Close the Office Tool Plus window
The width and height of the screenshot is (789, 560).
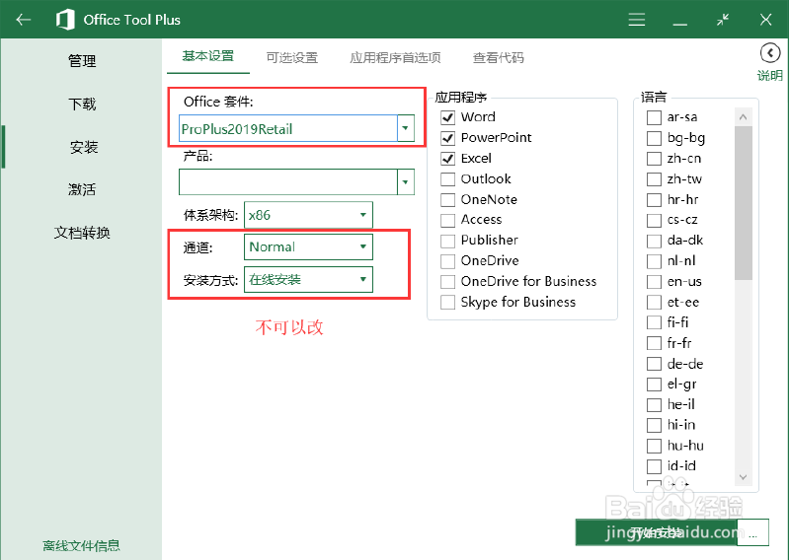pyautogui.click(x=766, y=20)
